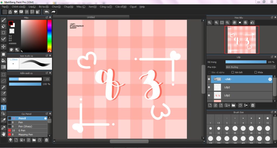
Task: Select the Brush tool in left toolbar
Action: [3, 20]
